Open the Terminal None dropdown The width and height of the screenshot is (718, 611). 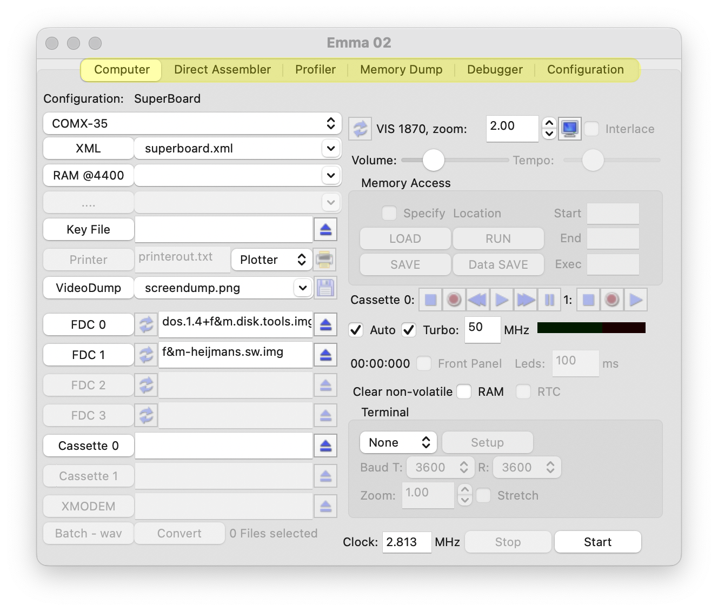click(x=398, y=442)
